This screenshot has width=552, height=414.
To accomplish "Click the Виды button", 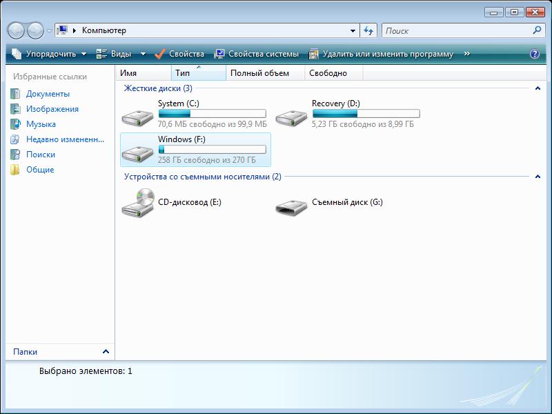I will point(114,54).
